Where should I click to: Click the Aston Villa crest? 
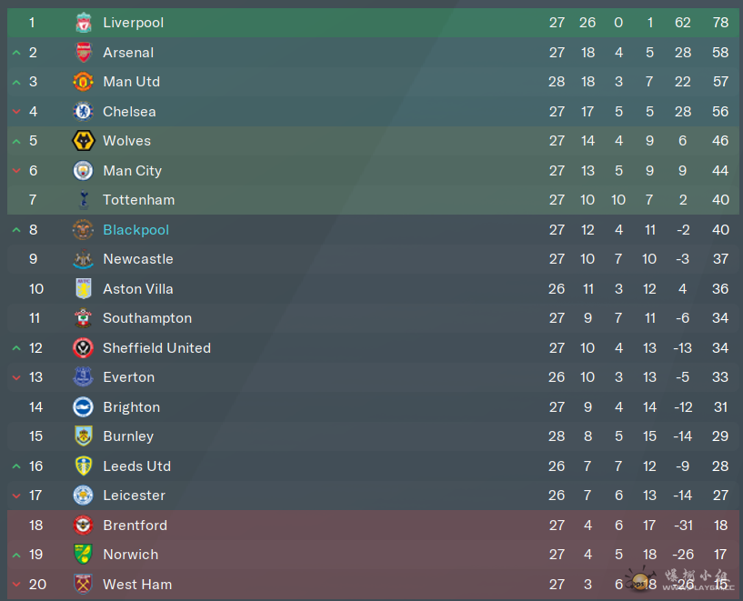[x=84, y=289]
